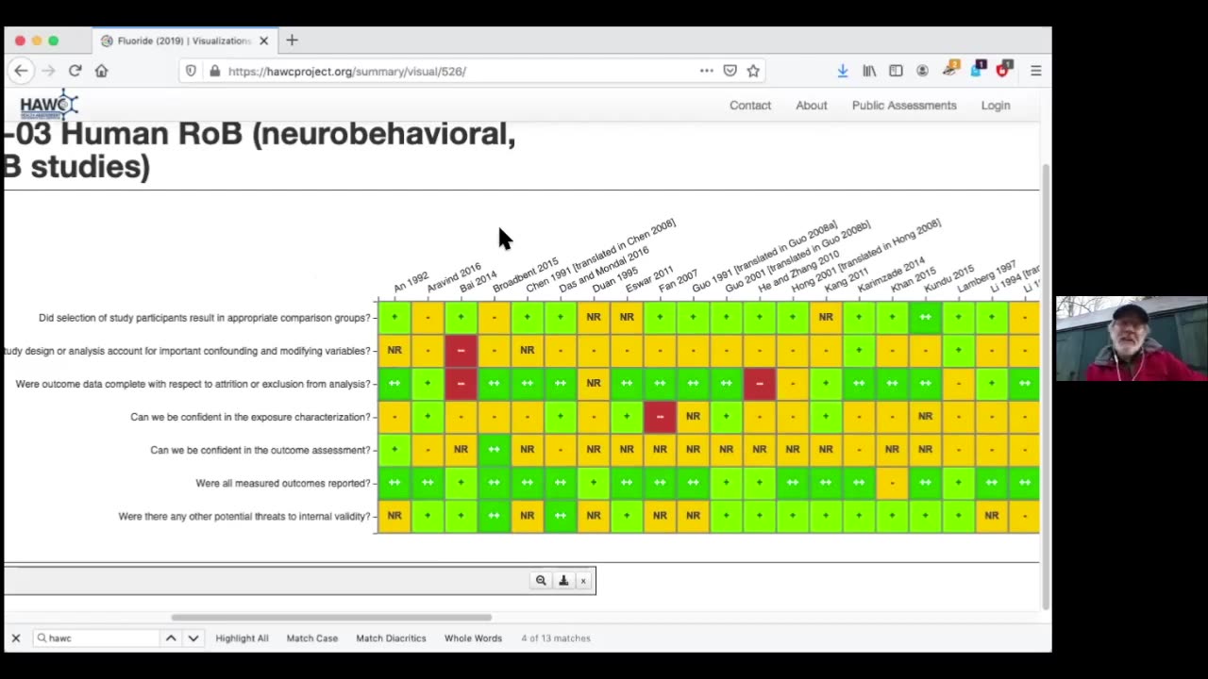Image resolution: width=1208 pixels, height=679 pixels.
Task: Toggle Match Case in find bar
Action: [311, 638]
